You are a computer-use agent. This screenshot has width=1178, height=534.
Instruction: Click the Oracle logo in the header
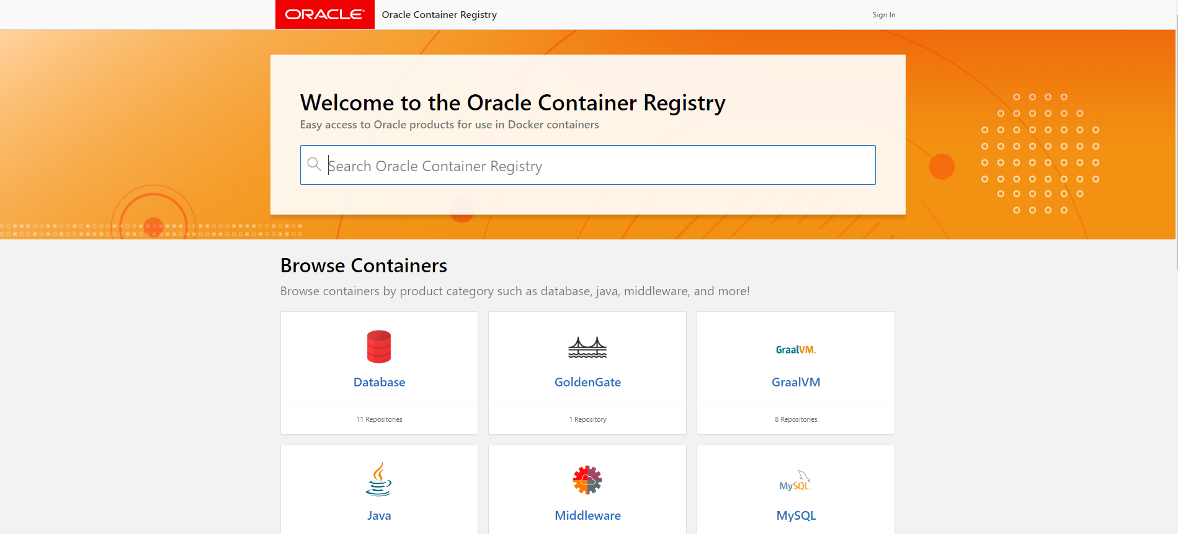[x=324, y=14]
